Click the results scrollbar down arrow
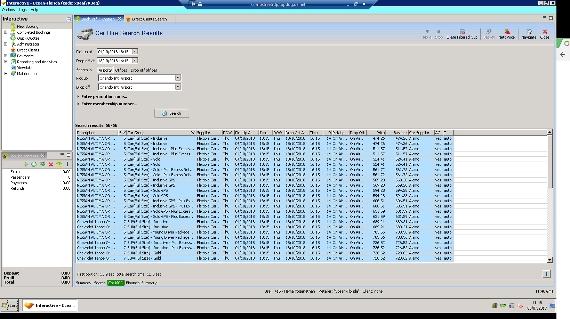The height and width of the screenshot is (319, 570). (x=549, y=260)
